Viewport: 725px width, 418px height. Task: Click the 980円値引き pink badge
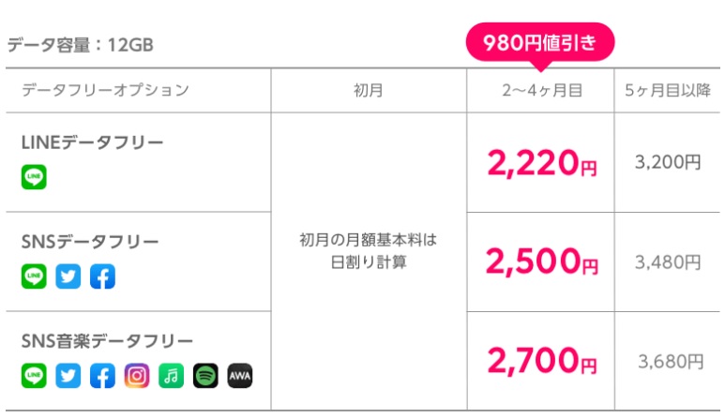pos(540,43)
